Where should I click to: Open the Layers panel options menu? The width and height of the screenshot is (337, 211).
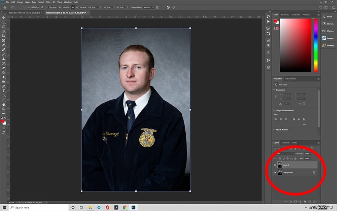tap(318, 143)
